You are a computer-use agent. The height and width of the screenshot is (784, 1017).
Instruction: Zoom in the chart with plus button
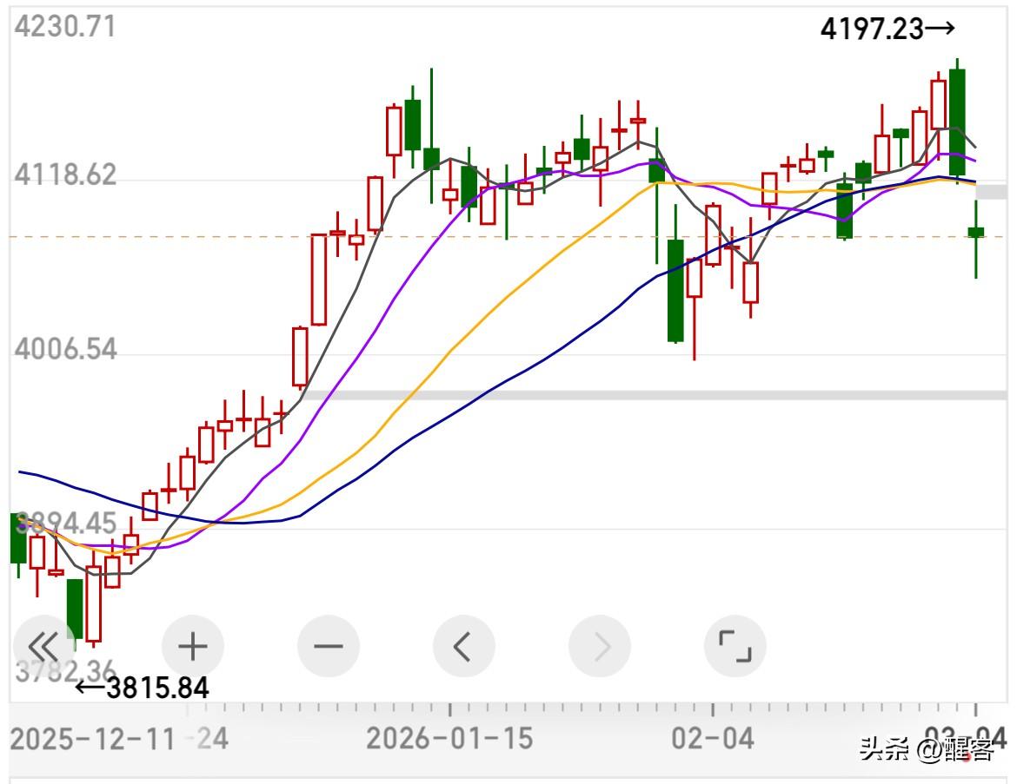coord(193,646)
